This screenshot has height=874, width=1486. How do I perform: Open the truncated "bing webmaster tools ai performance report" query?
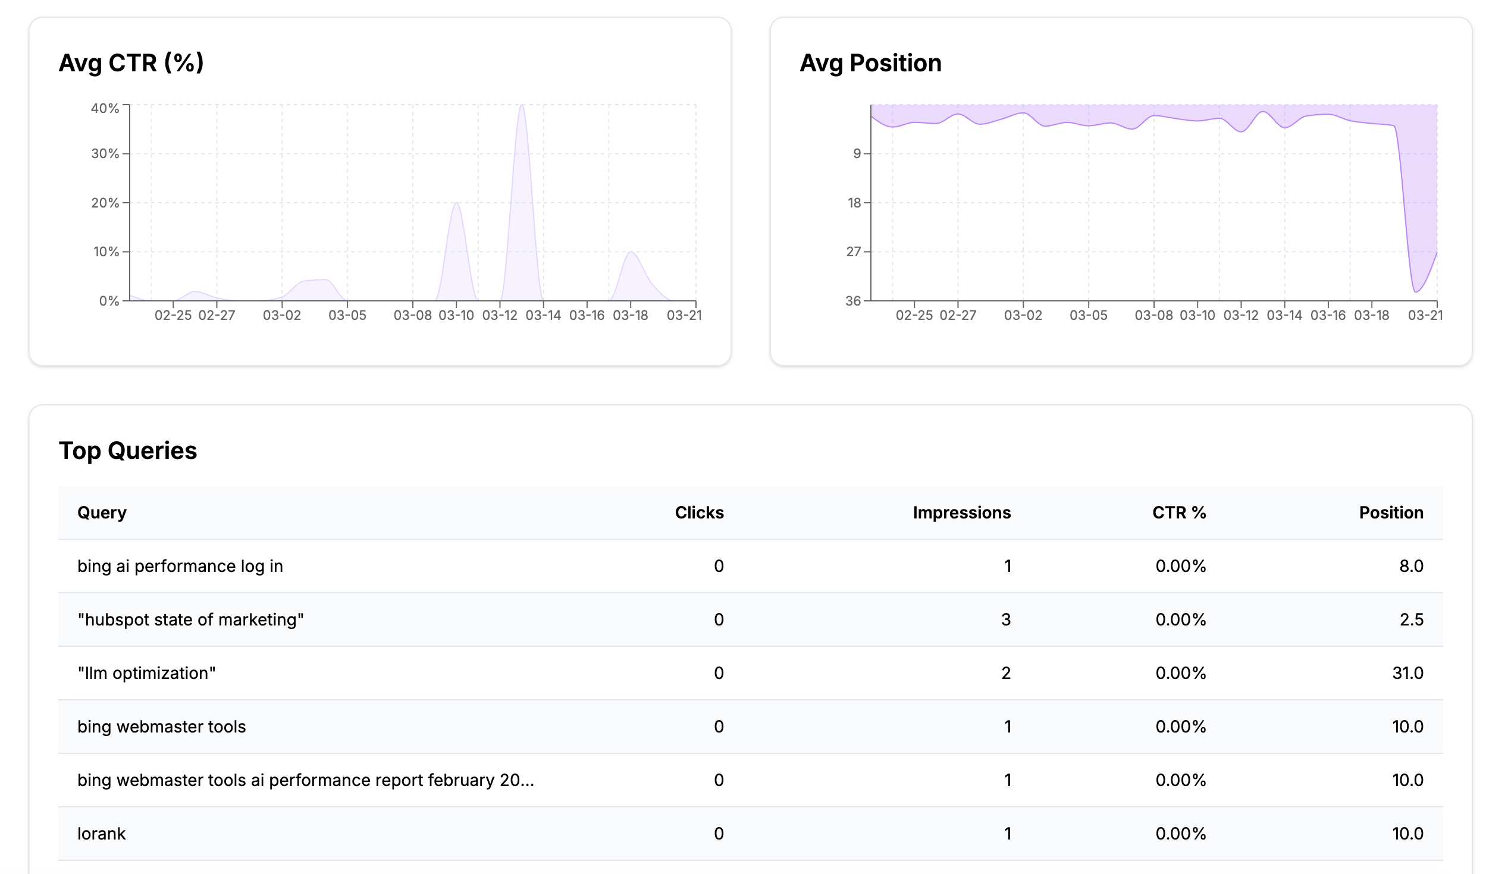[x=306, y=780]
